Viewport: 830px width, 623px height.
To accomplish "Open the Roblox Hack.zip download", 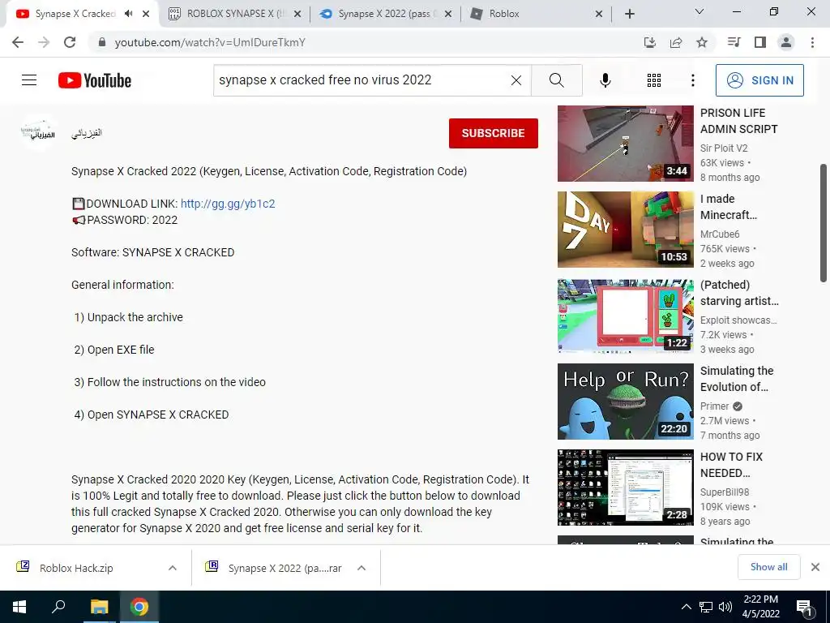I will pos(76,568).
